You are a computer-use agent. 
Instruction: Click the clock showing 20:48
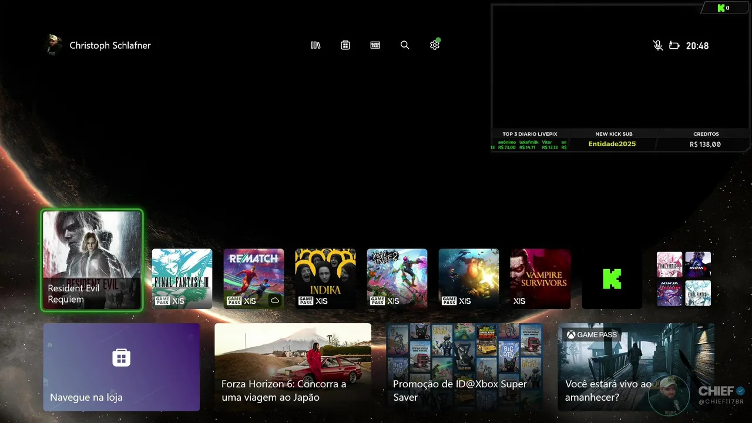click(x=697, y=45)
